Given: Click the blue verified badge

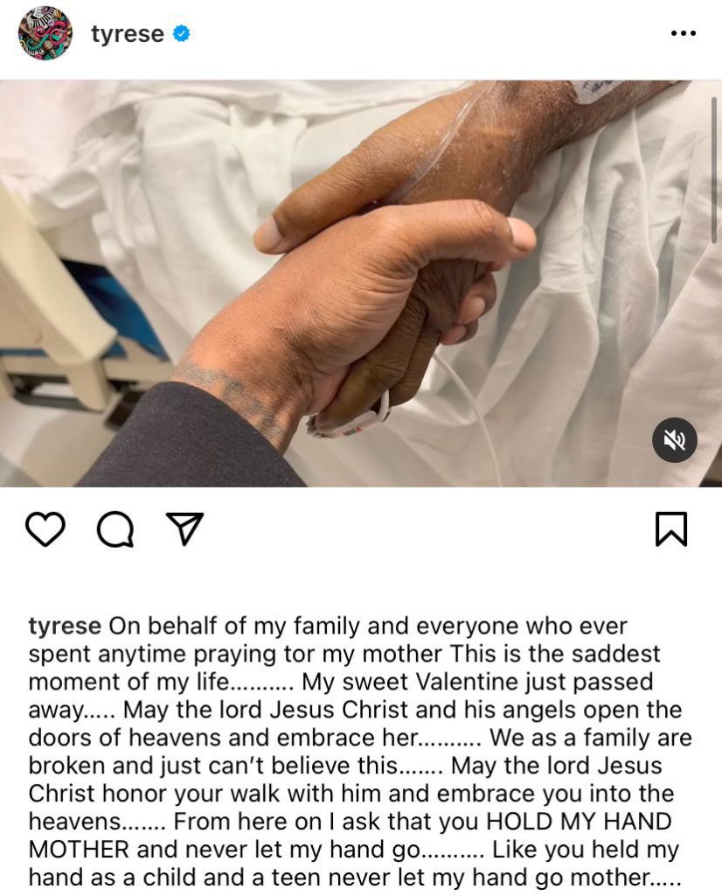Looking at the screenshot, I should click(182, 34).
